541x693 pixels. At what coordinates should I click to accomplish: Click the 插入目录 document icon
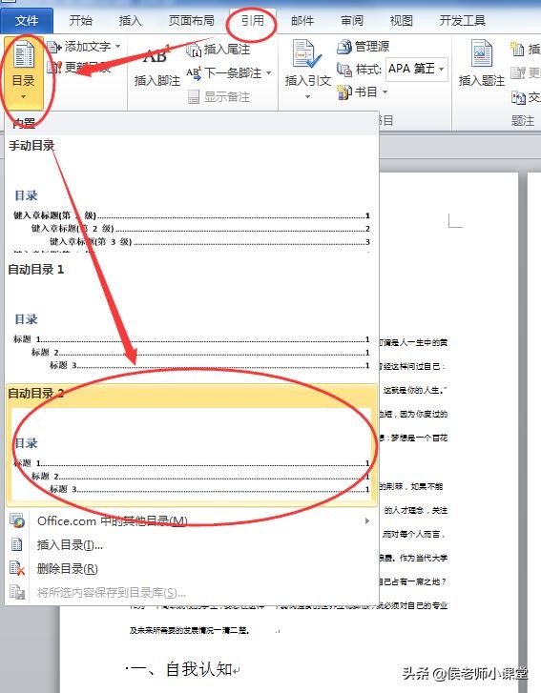[17, 545]
